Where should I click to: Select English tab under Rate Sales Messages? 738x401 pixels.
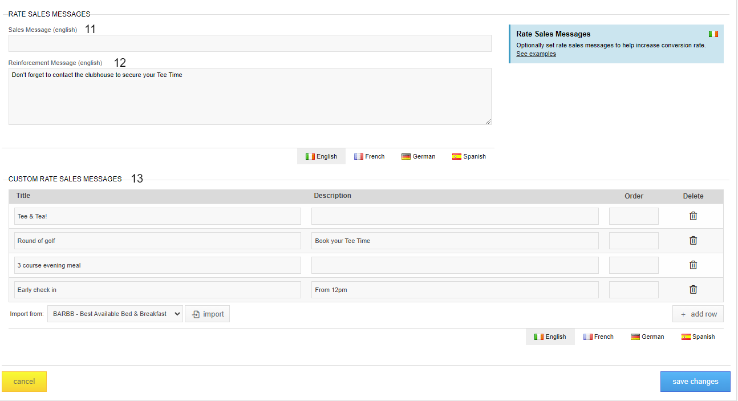pos(321,156)
